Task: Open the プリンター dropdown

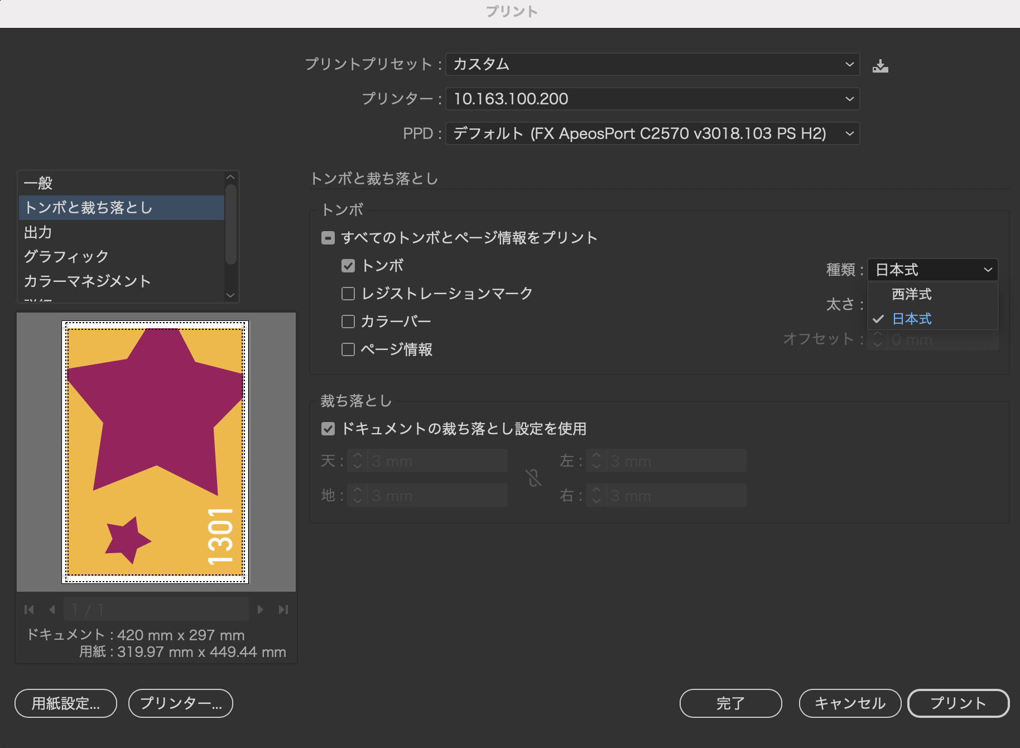Action: 652,99
